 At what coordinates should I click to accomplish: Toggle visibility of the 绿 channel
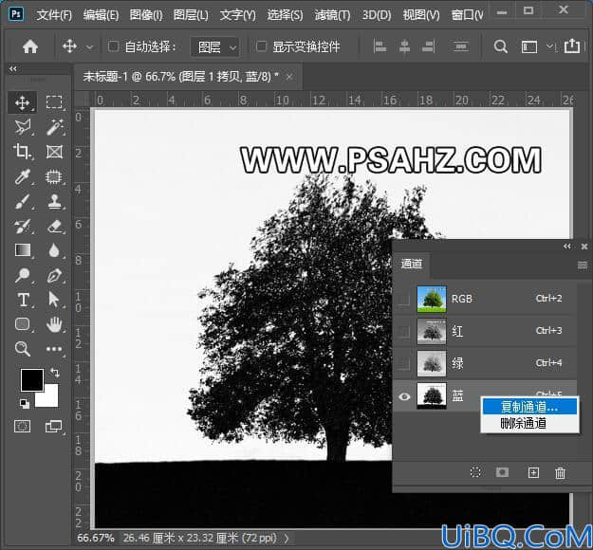[x=404, y=363]
